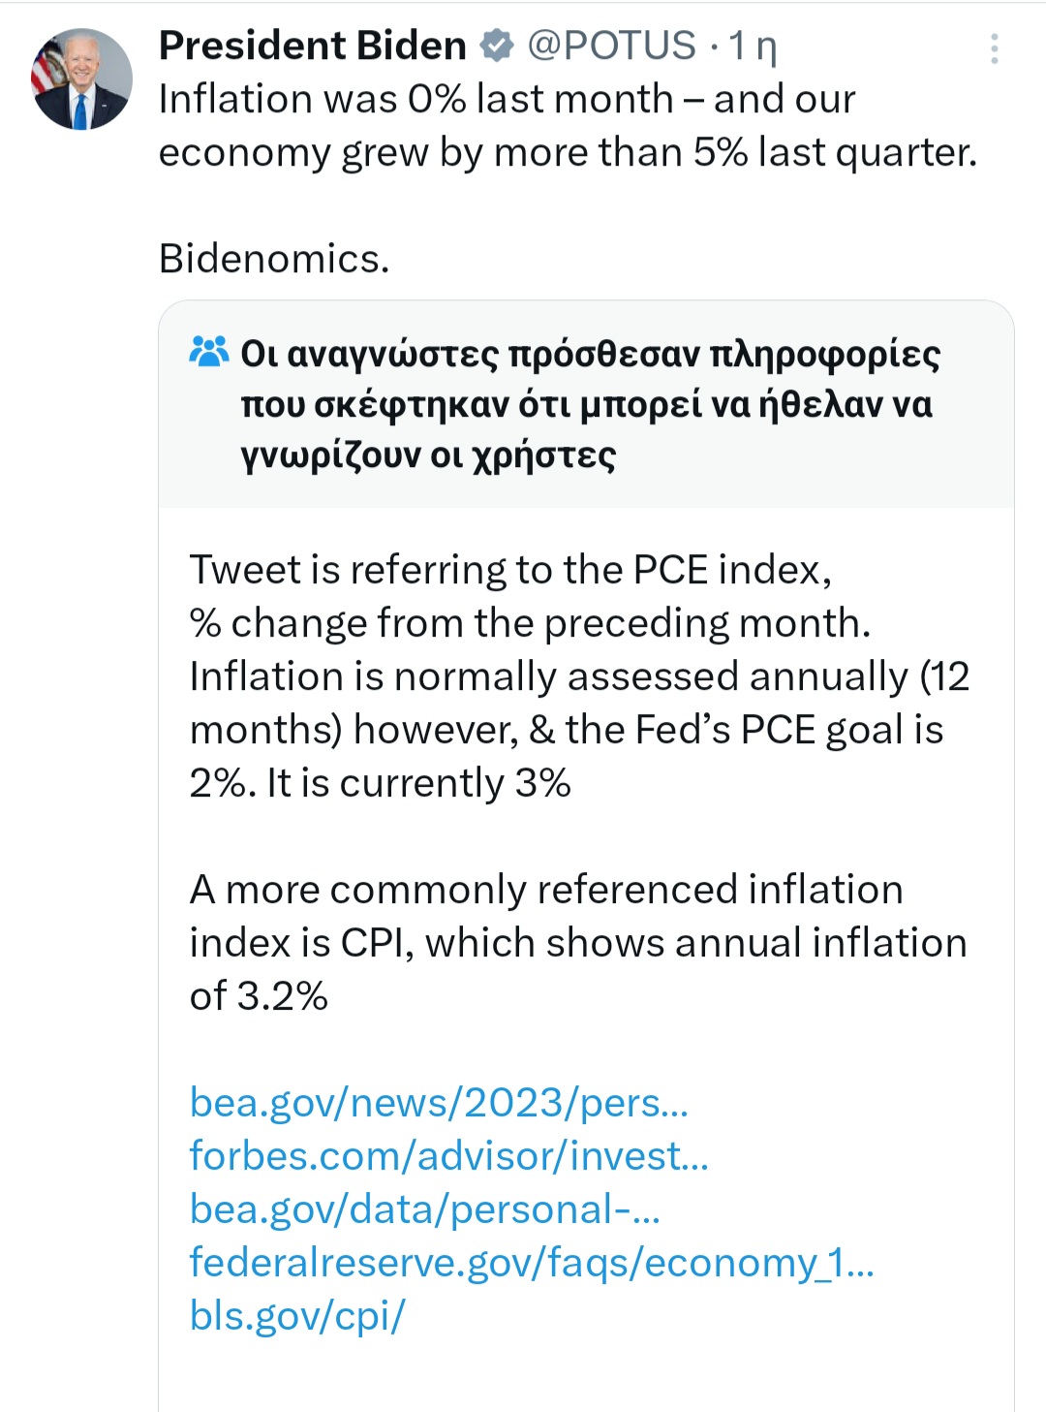Image resolution: width=1046 pixels, height=1412 pixels.
Task: Tap President Biden's profile picture
Action: point(82,79)
